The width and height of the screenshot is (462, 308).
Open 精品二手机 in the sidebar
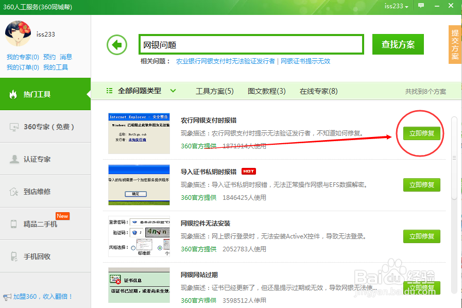[45, 224]
